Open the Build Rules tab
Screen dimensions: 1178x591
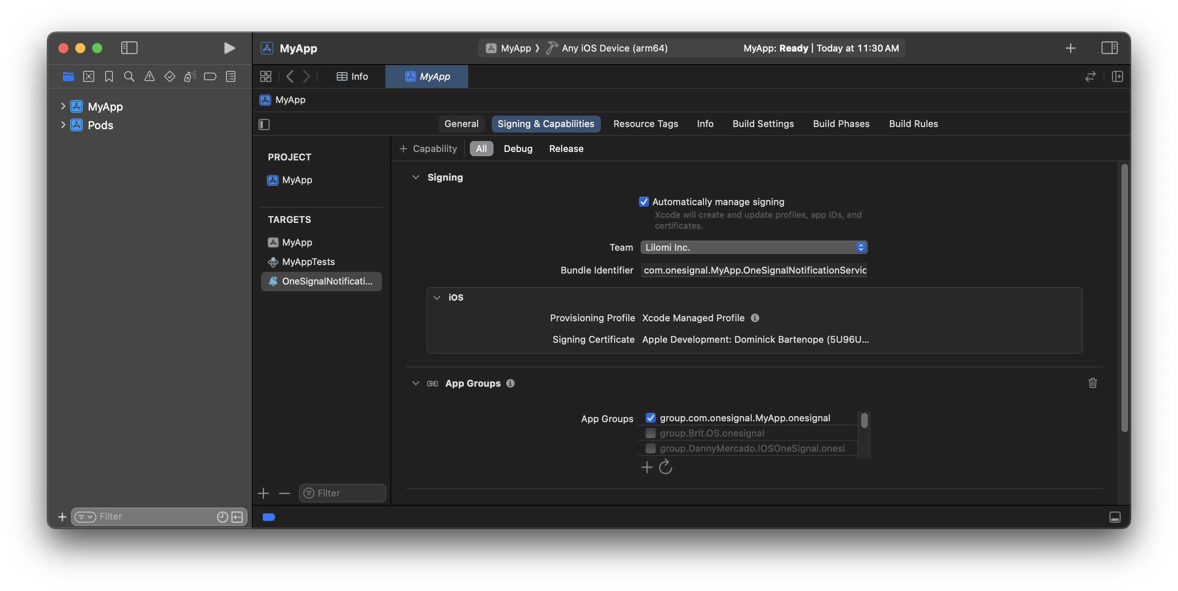tap(913, 124)
